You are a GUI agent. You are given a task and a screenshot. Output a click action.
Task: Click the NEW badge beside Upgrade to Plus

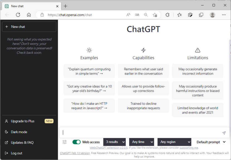[x=49, y=121]
